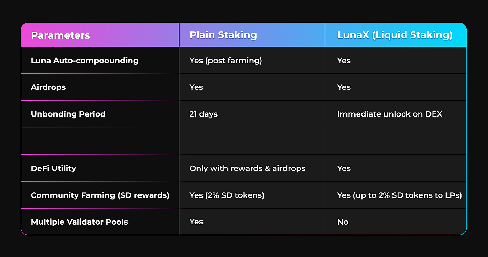Select the Luna Auto-compoounding row label
Viewport: 488px width, 257px height.
click(85, 61)
